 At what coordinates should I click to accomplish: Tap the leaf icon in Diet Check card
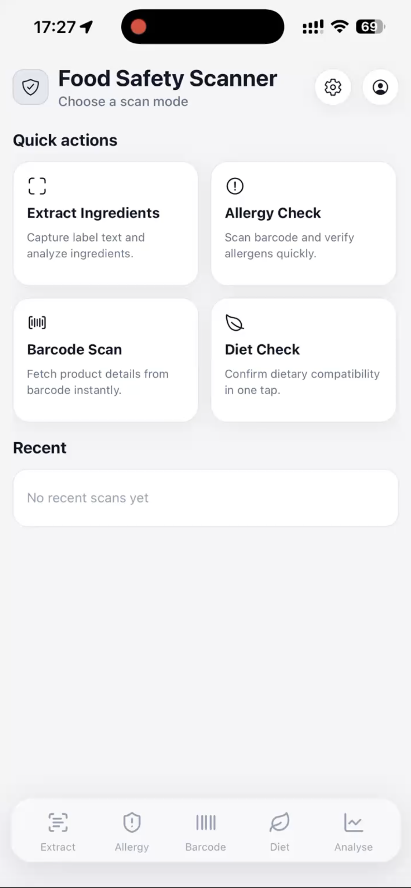pyautogui.click(x=234, y=323)
